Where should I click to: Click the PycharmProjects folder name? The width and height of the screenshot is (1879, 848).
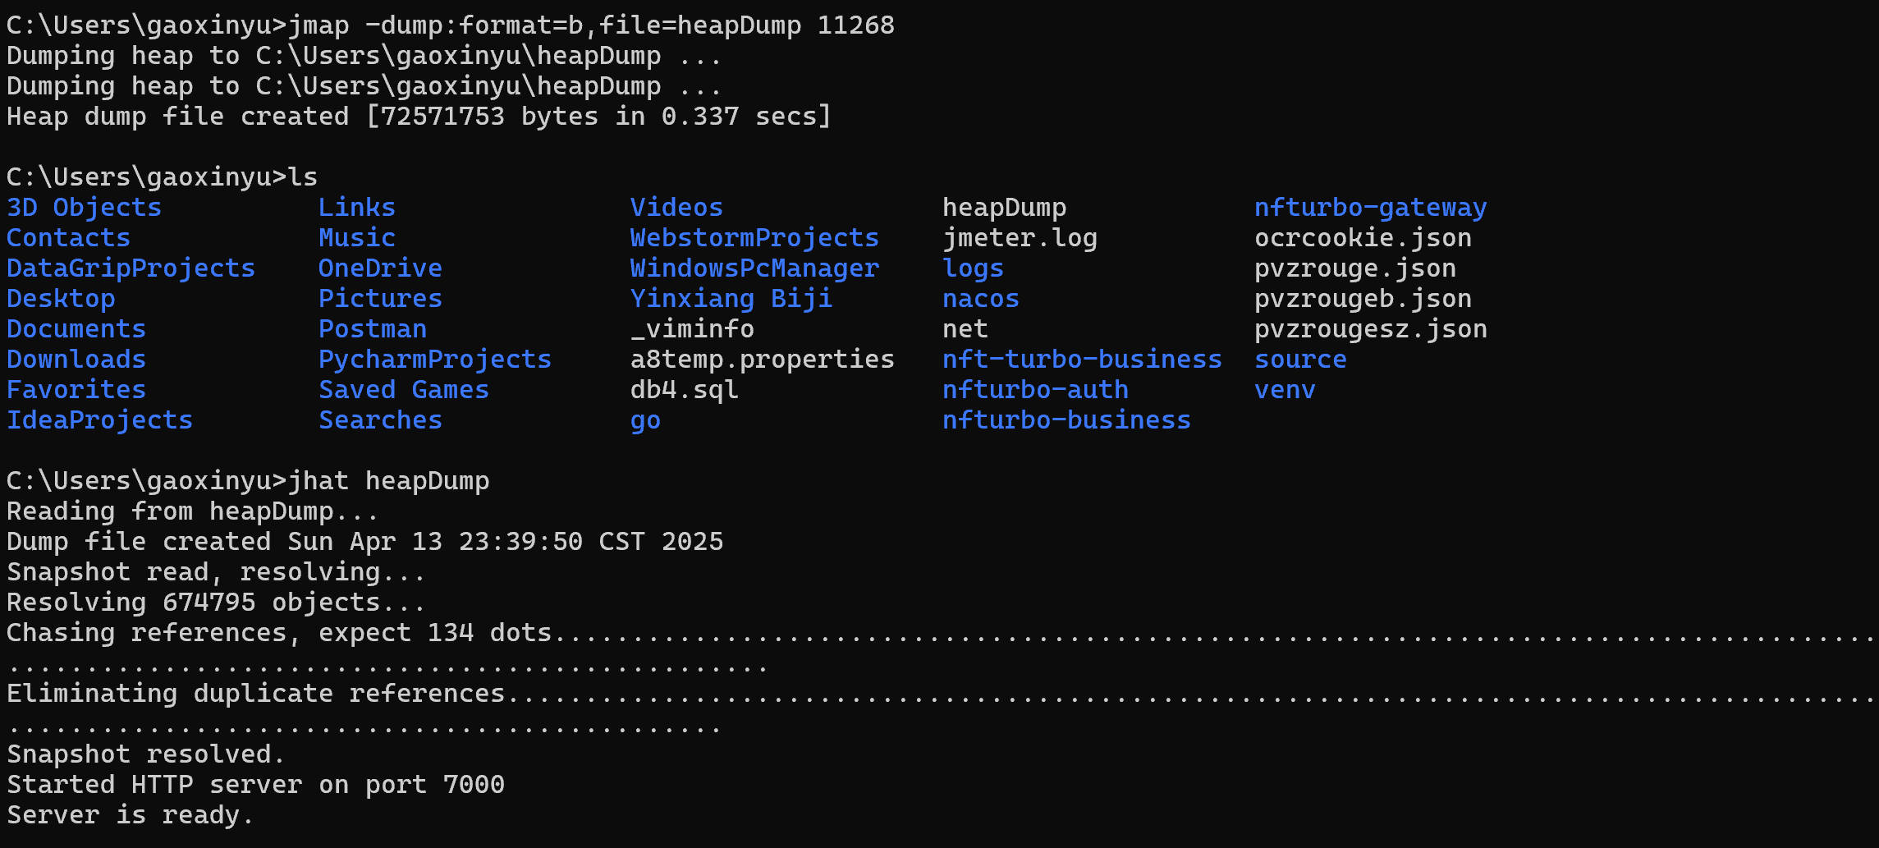(x=434, y=360)
